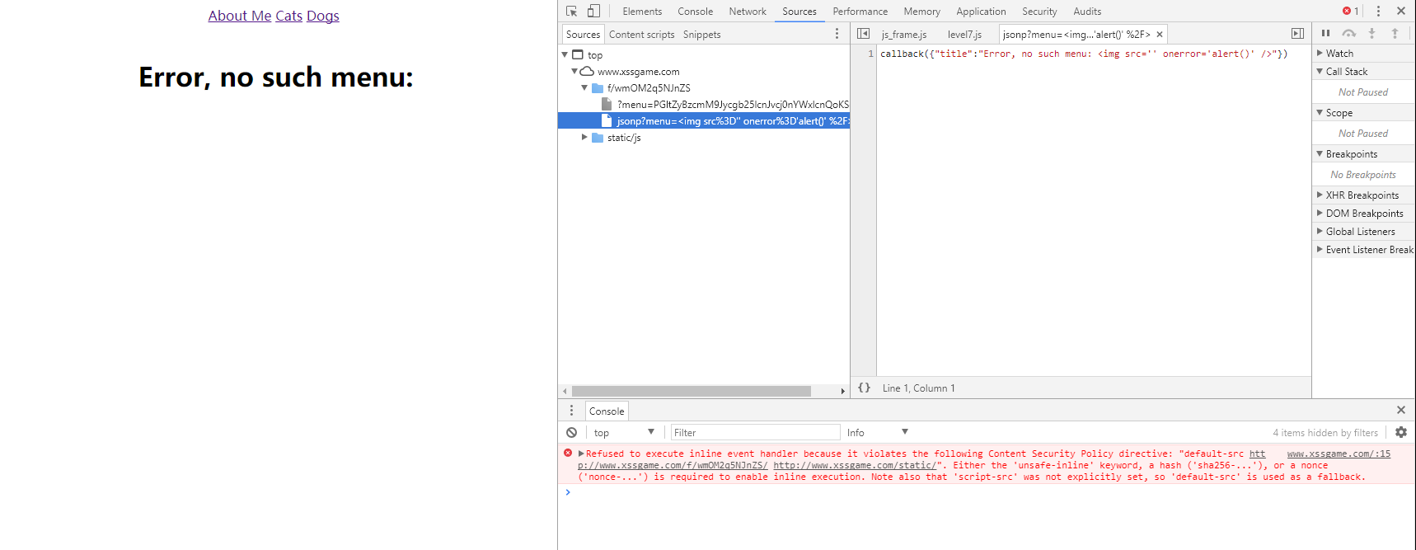Viewport: 1416px width, 550px height.
Task: Toggle the device toolbar icon
Action: pos(593,12)
